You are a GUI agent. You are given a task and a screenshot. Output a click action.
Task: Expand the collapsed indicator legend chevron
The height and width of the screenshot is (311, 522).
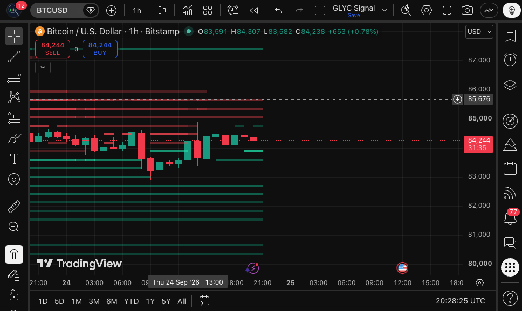tap(43, 67)
